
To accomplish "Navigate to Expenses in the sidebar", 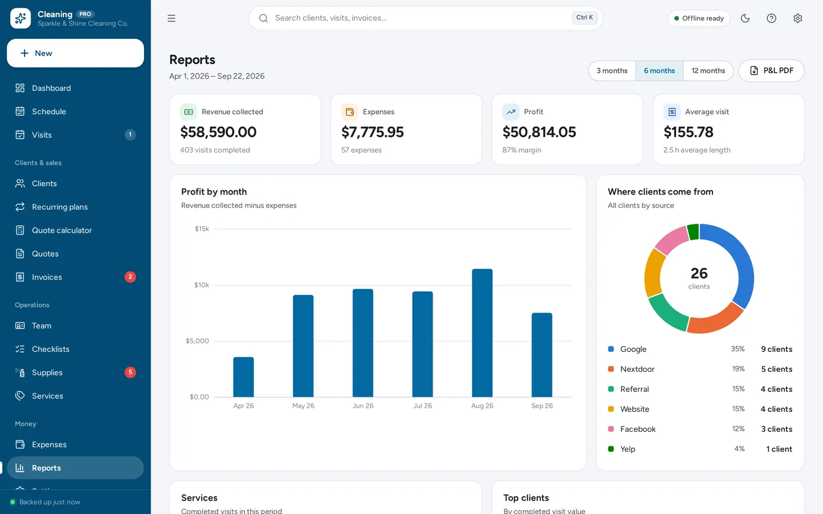I will click(x=75, y=445).
